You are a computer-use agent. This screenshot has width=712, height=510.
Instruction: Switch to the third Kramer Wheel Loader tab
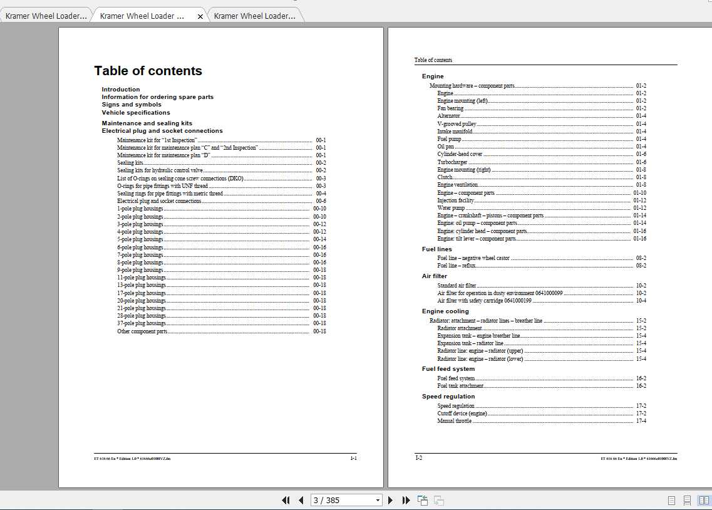coord(254,16)
